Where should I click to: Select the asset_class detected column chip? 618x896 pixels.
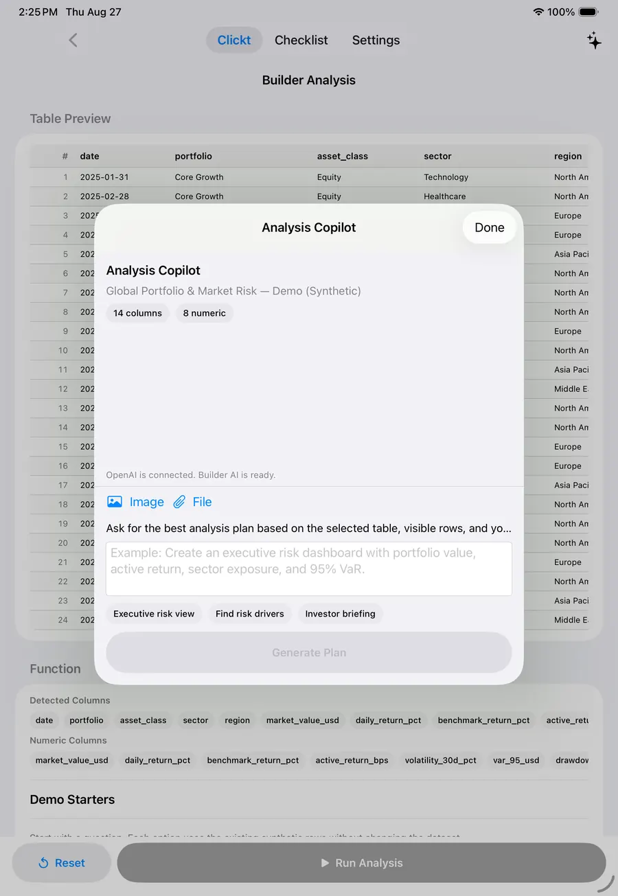(x=144, y=720)
